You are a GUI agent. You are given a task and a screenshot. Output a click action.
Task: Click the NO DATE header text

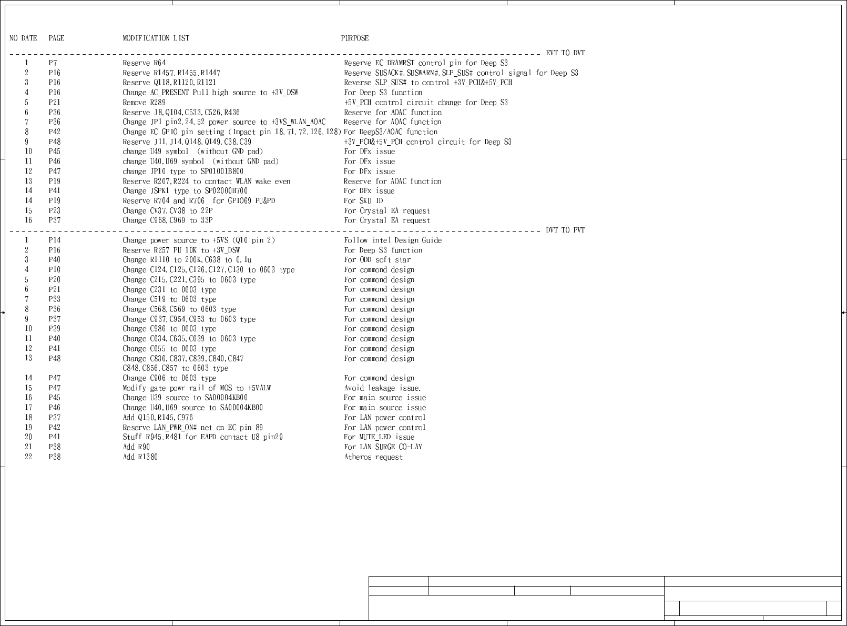[23, 38]
